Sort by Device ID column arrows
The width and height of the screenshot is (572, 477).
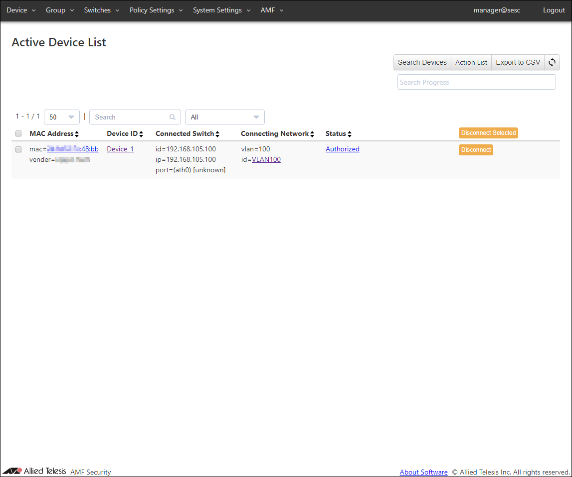point(141,134)
